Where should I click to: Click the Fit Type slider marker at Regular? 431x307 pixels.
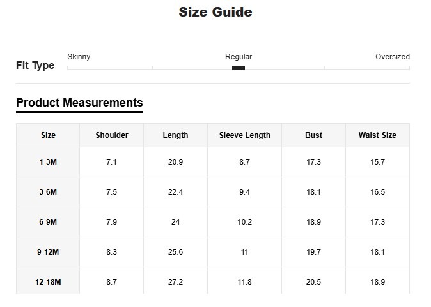click(x=239, y=68)
